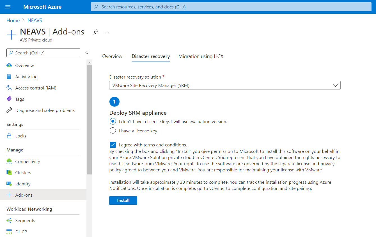Pin the NEAVS Add-ons page
This screenshot has width=376, height=237.
[x=95, y=32]
